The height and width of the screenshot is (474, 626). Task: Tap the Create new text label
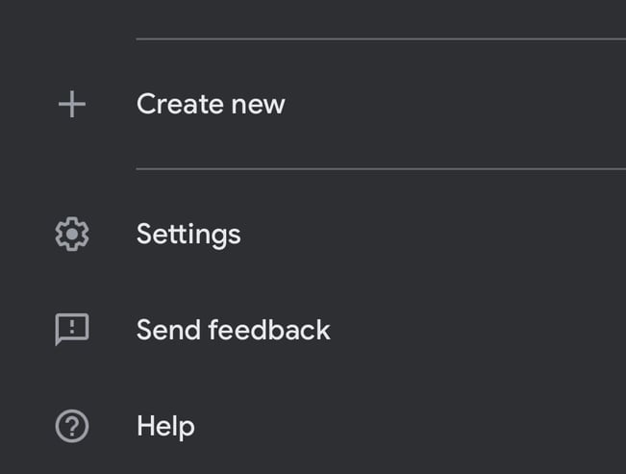[211, 104]
